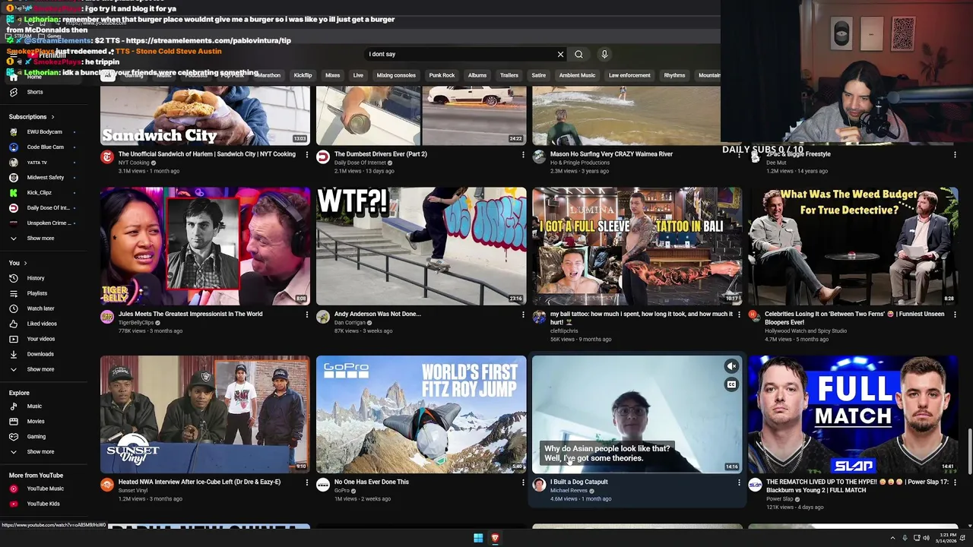Screen dimensions: 973x547
Task: Open Code Blue Cam subscription
Action: click(45, 147)
